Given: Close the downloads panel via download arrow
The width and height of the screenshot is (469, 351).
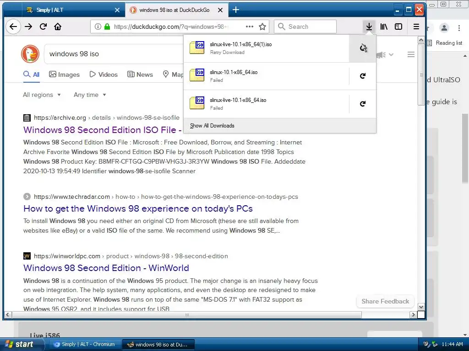Looking at the screenshot, I should tap(369, 27).
